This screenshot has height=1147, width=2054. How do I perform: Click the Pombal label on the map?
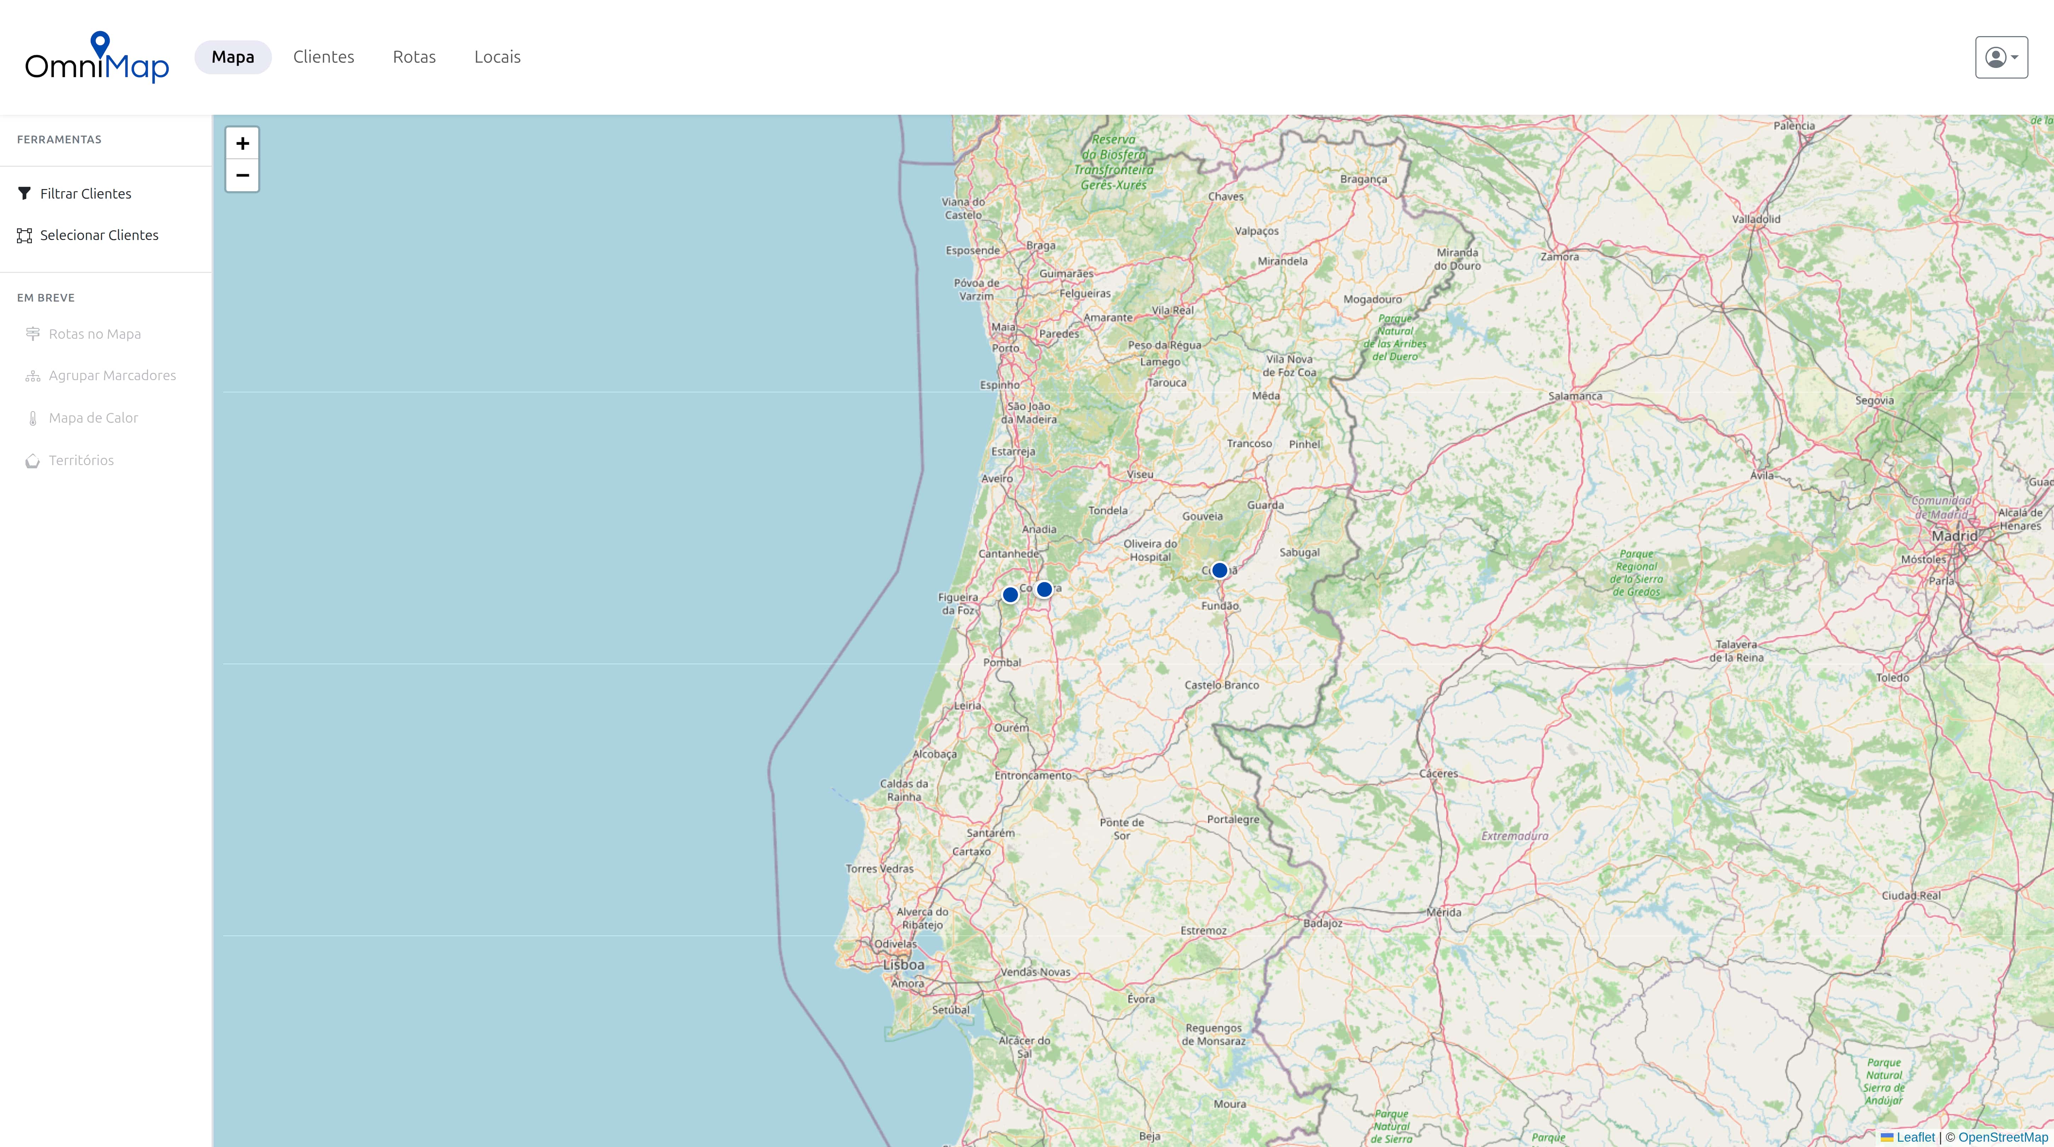(1002, 662)
